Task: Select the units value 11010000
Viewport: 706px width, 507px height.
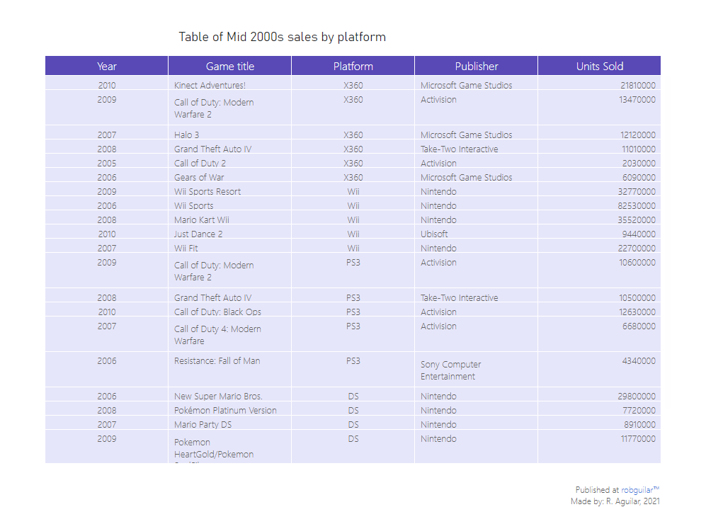Action: coord(639,149)
